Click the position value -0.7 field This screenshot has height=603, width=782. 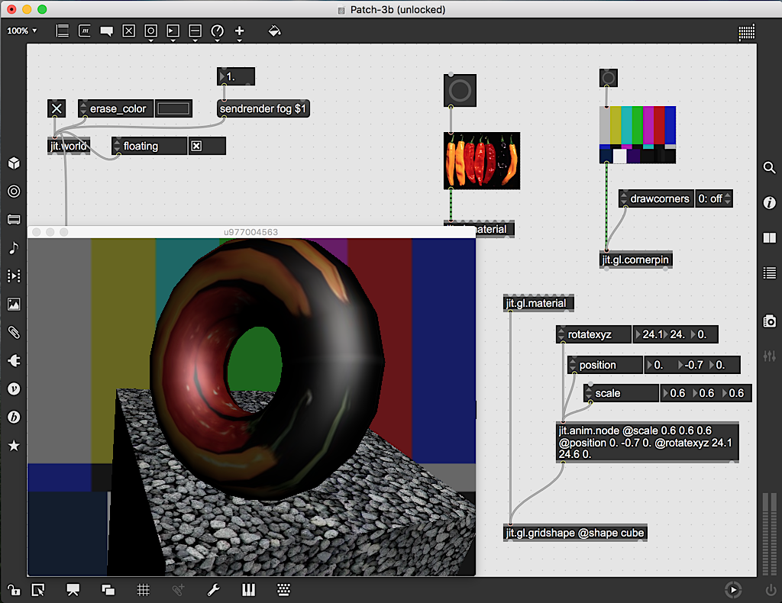tap(692, 365)
